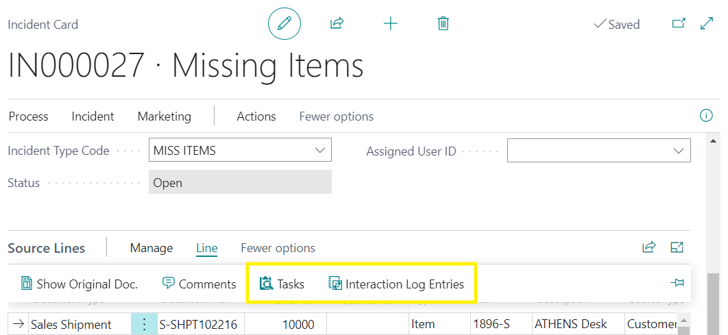
Task: Click the Saved status indicator
Action: click(x=616, y=24)
